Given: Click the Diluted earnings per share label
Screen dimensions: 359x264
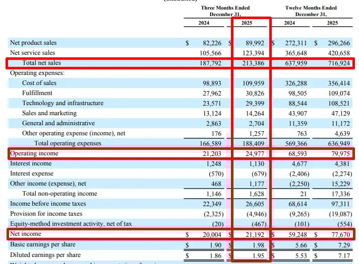Looking at the screenshot, I should [x=45, y=255].
